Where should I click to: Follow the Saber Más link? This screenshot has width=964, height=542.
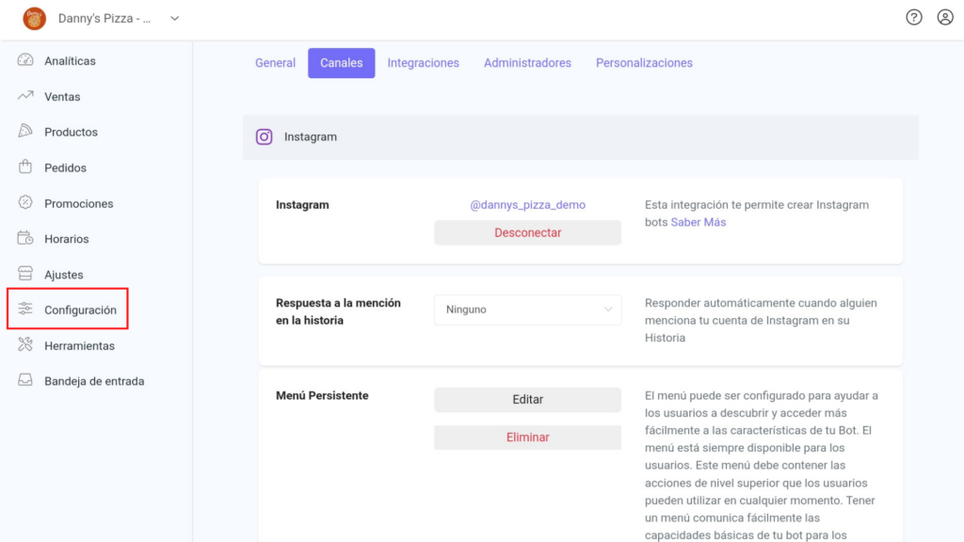tap(698, 222)
